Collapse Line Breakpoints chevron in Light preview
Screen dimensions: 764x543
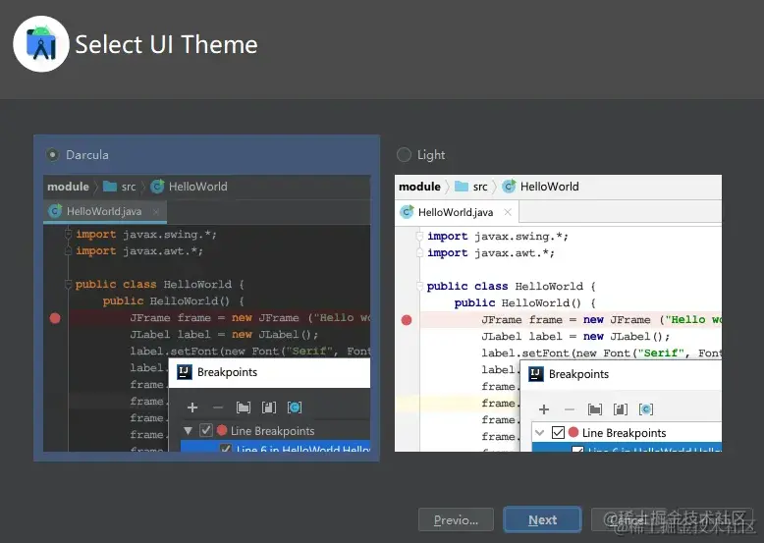point(539,432)
